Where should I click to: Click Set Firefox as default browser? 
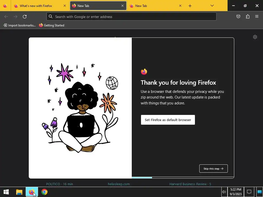click(x=168, y=120)
